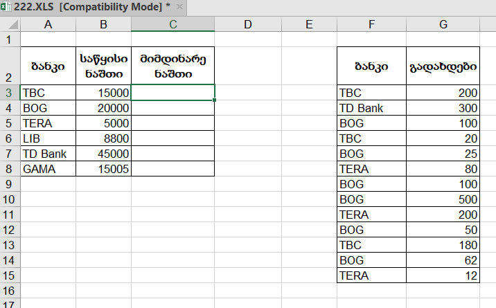Select cell F3 containing TBC
496x308 pixels.
[372, 93]
